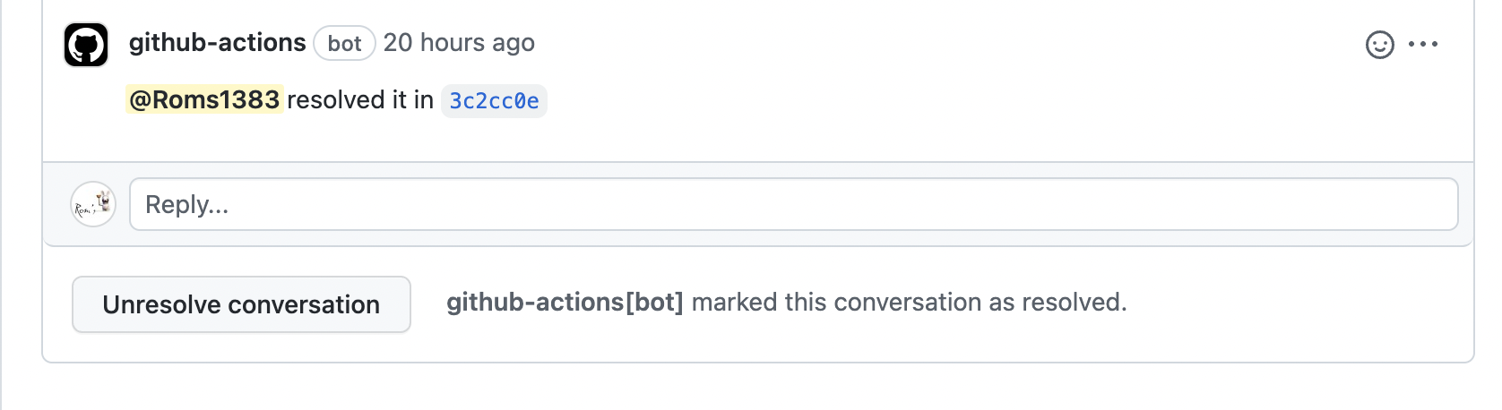Focus the Reply... text field
This screenshot has width=1502, height=410.
pos(793,204)
